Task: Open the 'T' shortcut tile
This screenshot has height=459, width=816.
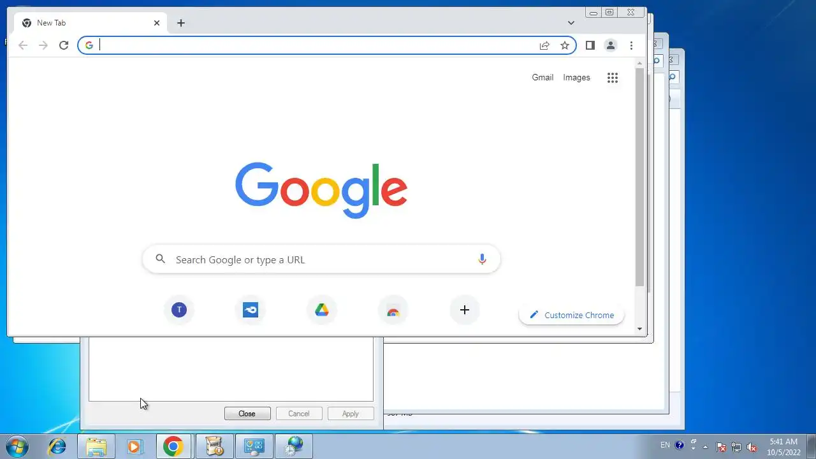Action: tap(179, 310)
